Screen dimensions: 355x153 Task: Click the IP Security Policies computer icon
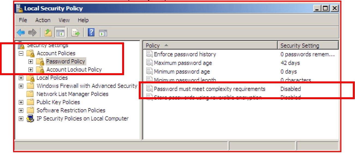(x=30, y=119)
